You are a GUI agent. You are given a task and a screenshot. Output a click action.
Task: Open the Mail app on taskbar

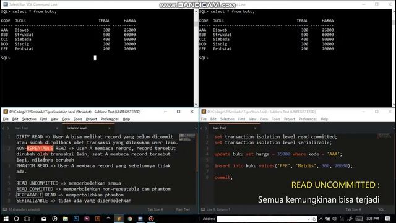44,219
